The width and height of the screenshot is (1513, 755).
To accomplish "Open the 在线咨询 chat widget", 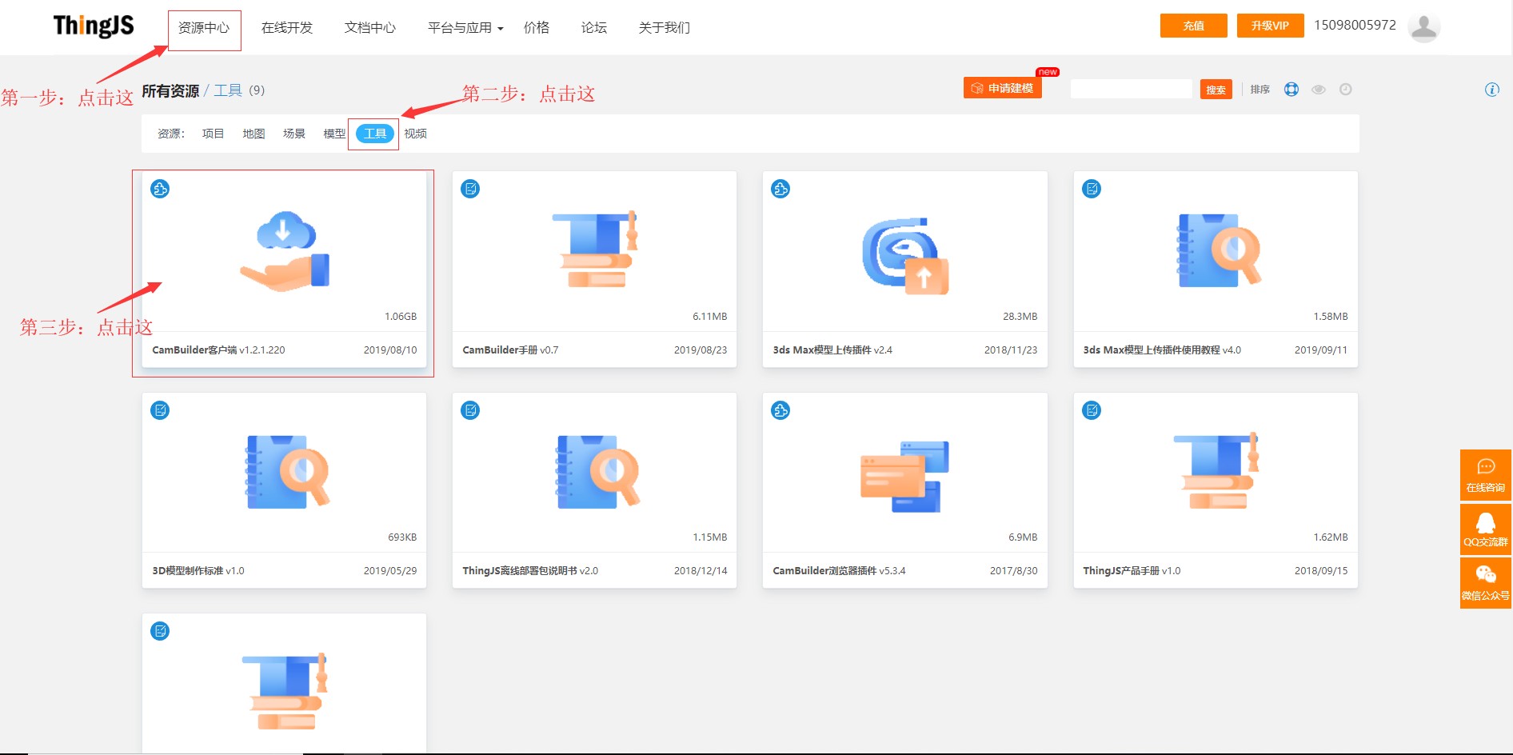I will 1486,475.
